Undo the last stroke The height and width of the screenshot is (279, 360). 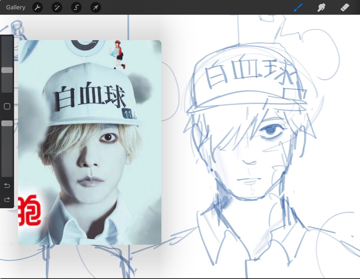point(7,186)
